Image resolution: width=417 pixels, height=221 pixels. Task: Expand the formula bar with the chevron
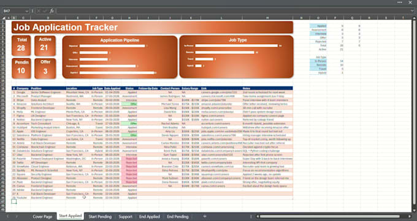point(412,11)
